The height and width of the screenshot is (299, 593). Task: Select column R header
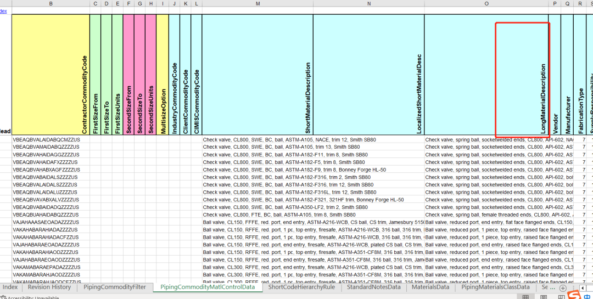pyautogui.click(x=579, y=3)
